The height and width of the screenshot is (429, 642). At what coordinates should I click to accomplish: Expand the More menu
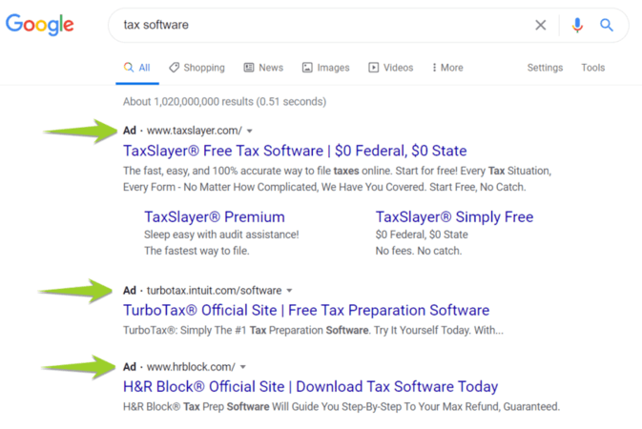coord(447,68)
